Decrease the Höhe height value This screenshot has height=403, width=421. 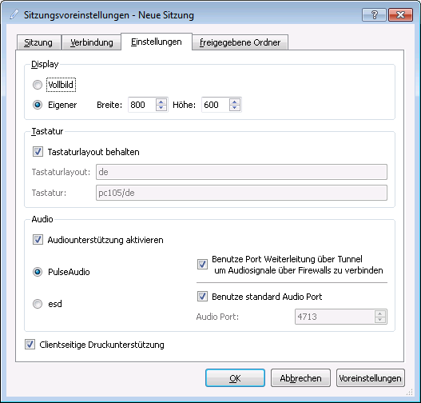[x=235, y=108]
